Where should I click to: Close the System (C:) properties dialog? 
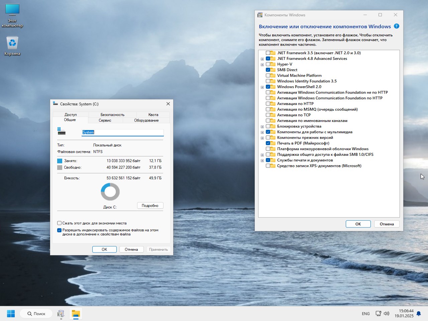(168, 104)
